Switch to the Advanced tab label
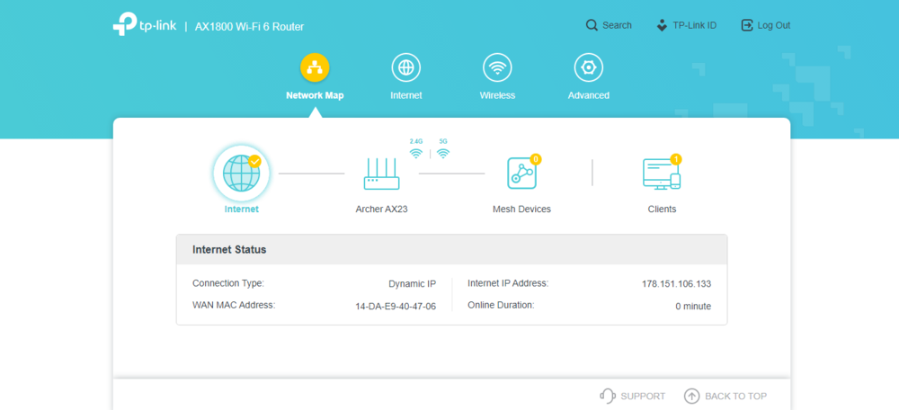The height and width of the screenshot is (410, 899). click(588, 96)
